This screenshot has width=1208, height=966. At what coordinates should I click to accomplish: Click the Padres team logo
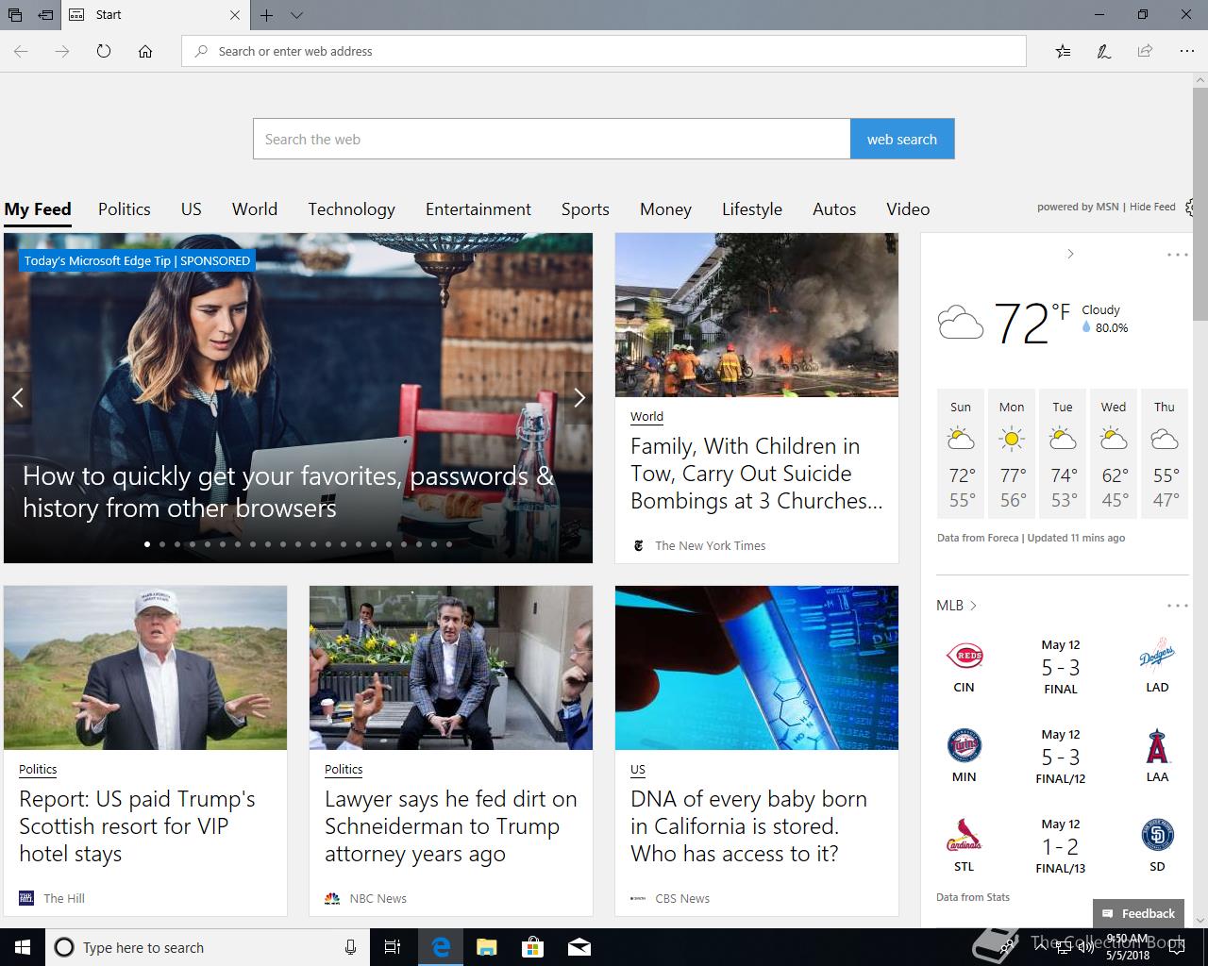1157,835
